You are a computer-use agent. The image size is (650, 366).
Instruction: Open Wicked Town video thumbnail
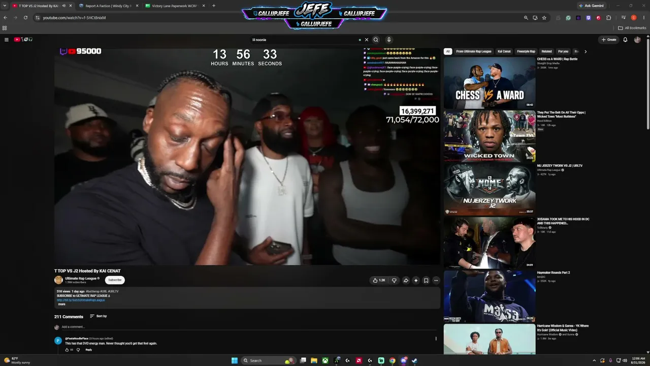tap(490, 136)
